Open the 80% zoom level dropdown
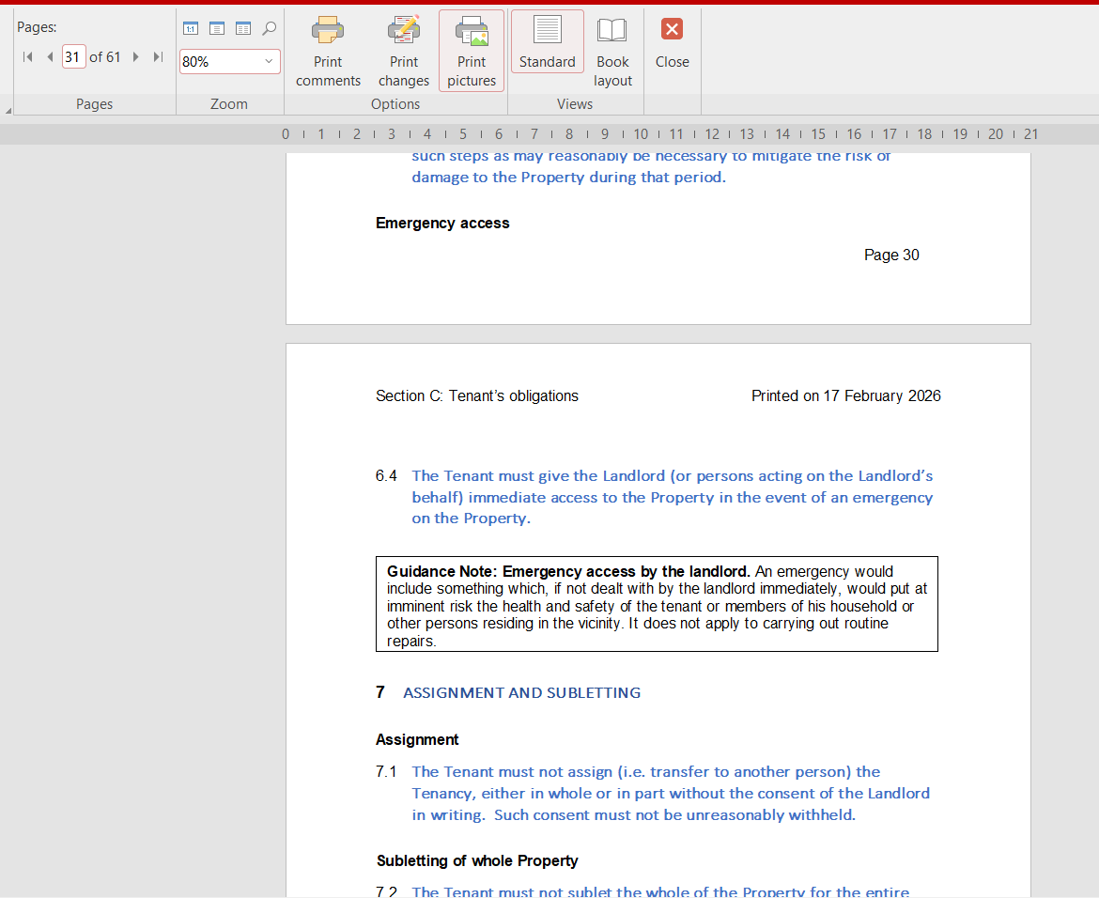The image size is (1099, 898). 269,61
